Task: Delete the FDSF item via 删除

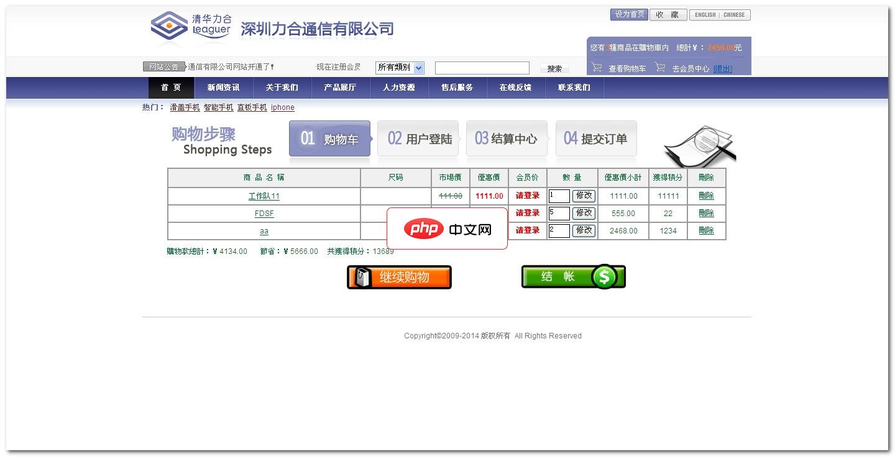Action: [x=707, y=213]
